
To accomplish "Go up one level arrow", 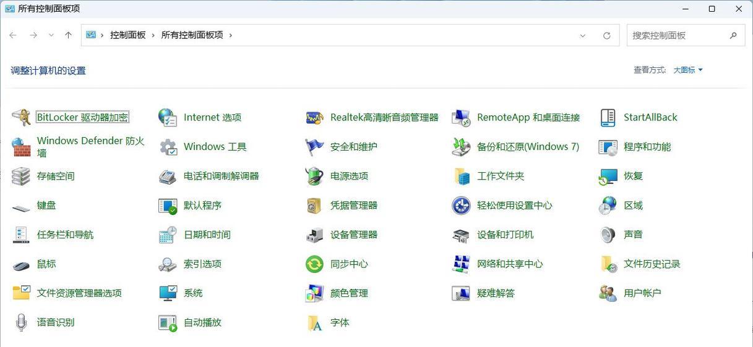I will (68, 35).
